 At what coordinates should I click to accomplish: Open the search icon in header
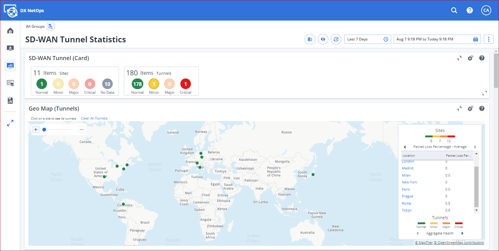[x=454, y=10]
